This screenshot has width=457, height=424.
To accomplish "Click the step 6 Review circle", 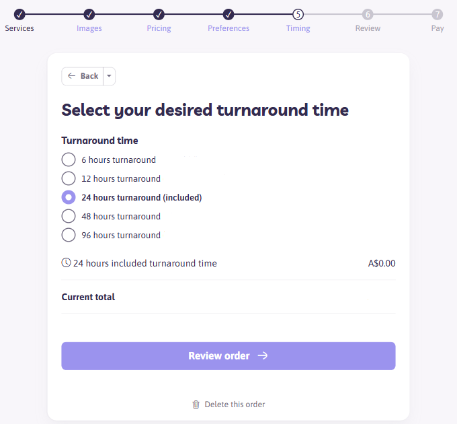I will pos(368,14).
